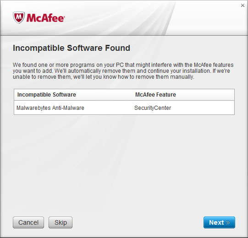
Task: Click the description line starting 'We found one'
Action: pos(123,65)
